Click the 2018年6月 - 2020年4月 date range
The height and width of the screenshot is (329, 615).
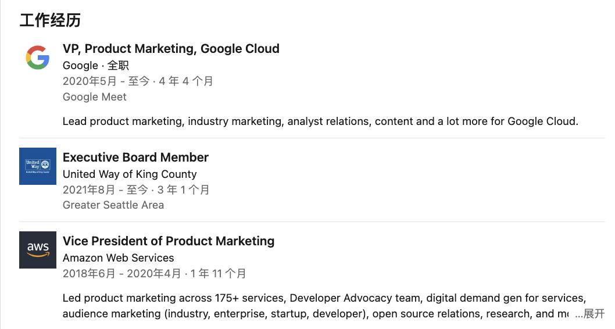(122, 273)
